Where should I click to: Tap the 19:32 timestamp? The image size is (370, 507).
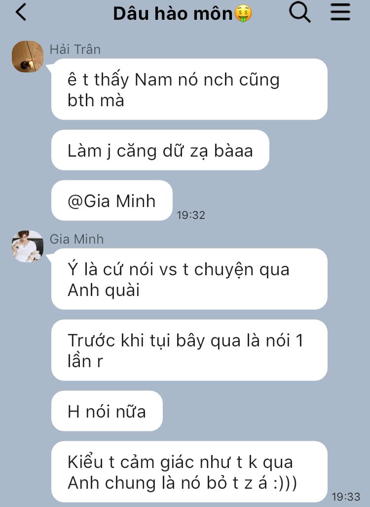191,215
